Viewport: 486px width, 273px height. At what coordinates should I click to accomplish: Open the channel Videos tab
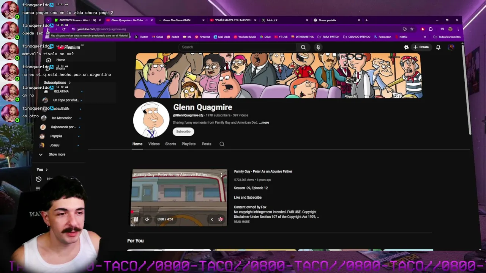pyautogui.click(x=154, y=144)
